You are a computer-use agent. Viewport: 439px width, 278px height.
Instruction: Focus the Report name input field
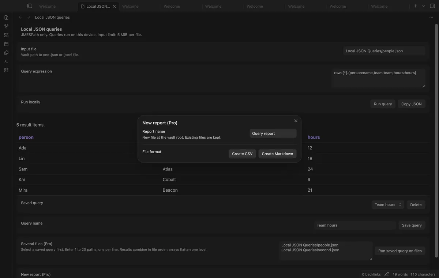[x=273, y=134]
